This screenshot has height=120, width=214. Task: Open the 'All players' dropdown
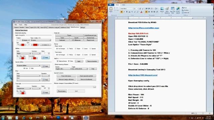click(26, 40)
